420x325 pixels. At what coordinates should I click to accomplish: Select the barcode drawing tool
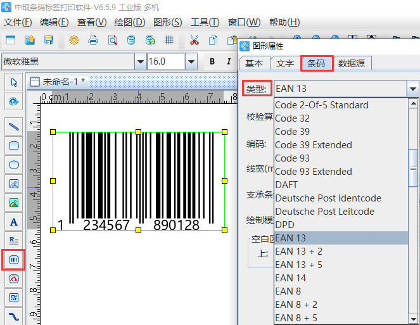[x=13, y=260]
